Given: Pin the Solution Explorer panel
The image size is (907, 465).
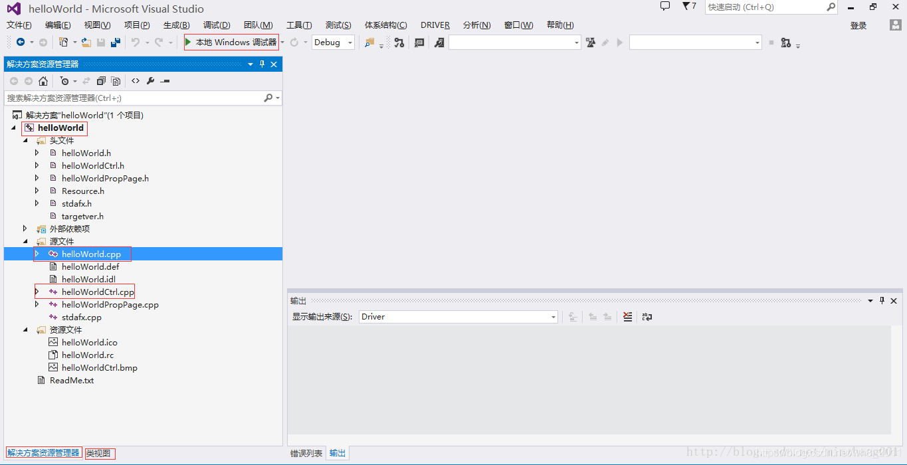Looking at the screenshot, I should (x=262, y=64).
